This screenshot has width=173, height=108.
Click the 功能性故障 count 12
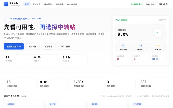click(118, 59)
